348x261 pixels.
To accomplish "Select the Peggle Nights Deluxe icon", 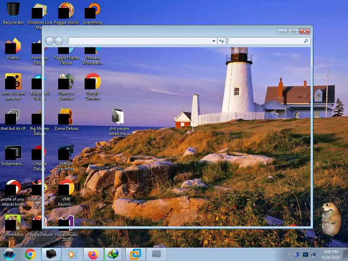I will (66, 56).
